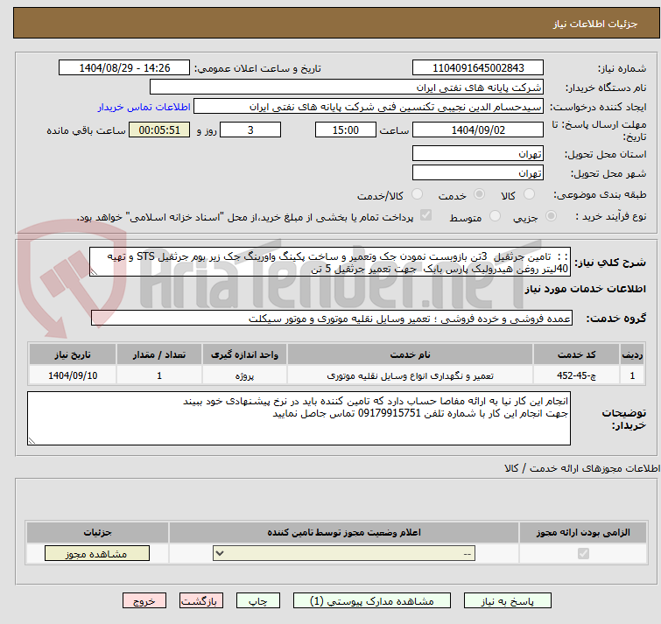Click the اطلاعات خدمات مورد نیاز heading

pos(585,289)
